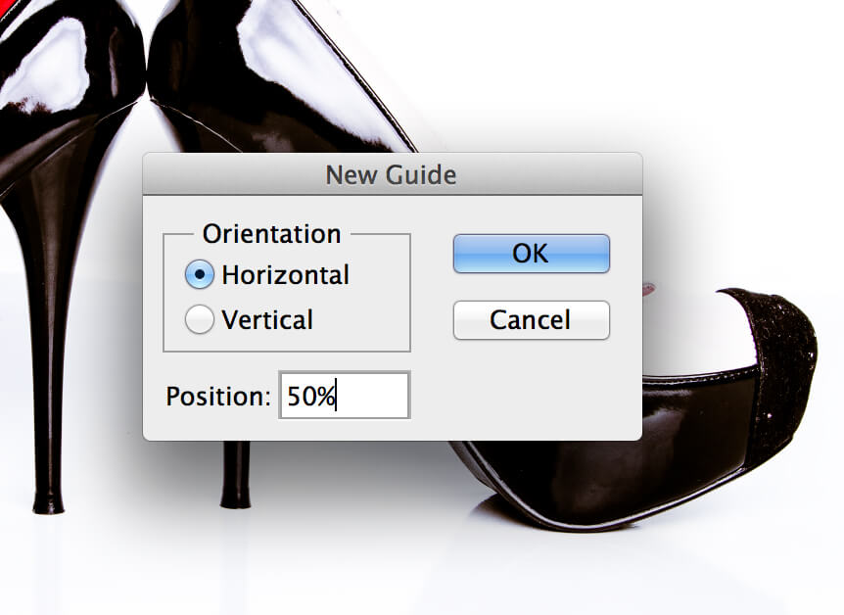The width and height of the screenshot is (844, 615).
Task: Place cursor after the 50% value text
Action: pyautogui.click(x=337, y=396)
